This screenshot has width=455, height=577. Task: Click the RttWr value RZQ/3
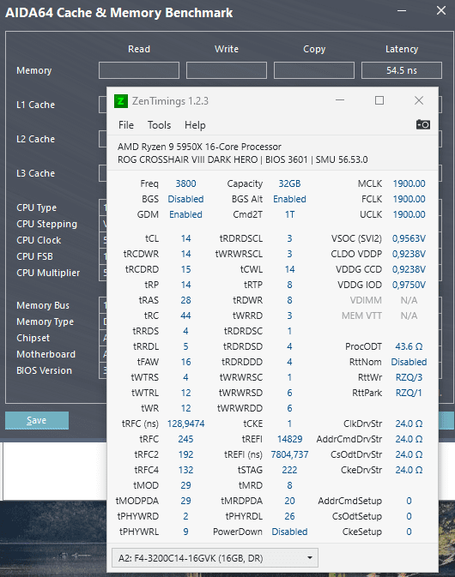click(409, 377)
